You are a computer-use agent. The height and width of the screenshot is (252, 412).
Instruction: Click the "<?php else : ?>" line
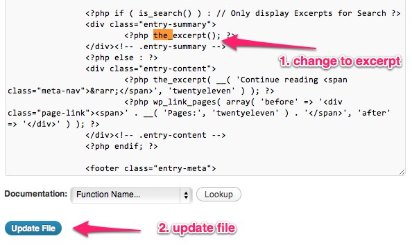click(121, 57)
